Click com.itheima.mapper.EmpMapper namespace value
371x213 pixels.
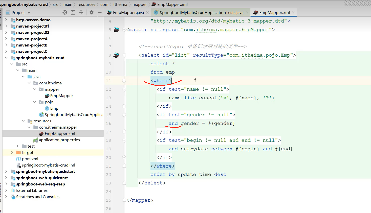point(226,30)
